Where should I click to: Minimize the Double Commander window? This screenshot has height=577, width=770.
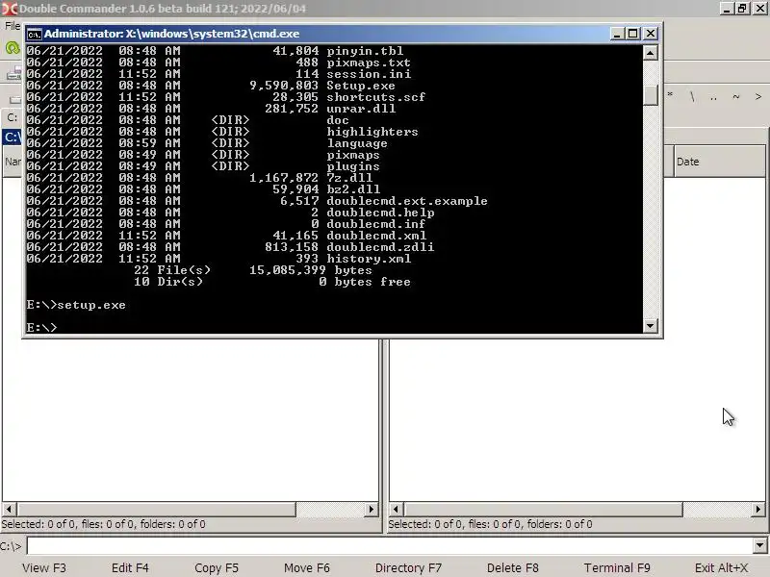point(727,8)
